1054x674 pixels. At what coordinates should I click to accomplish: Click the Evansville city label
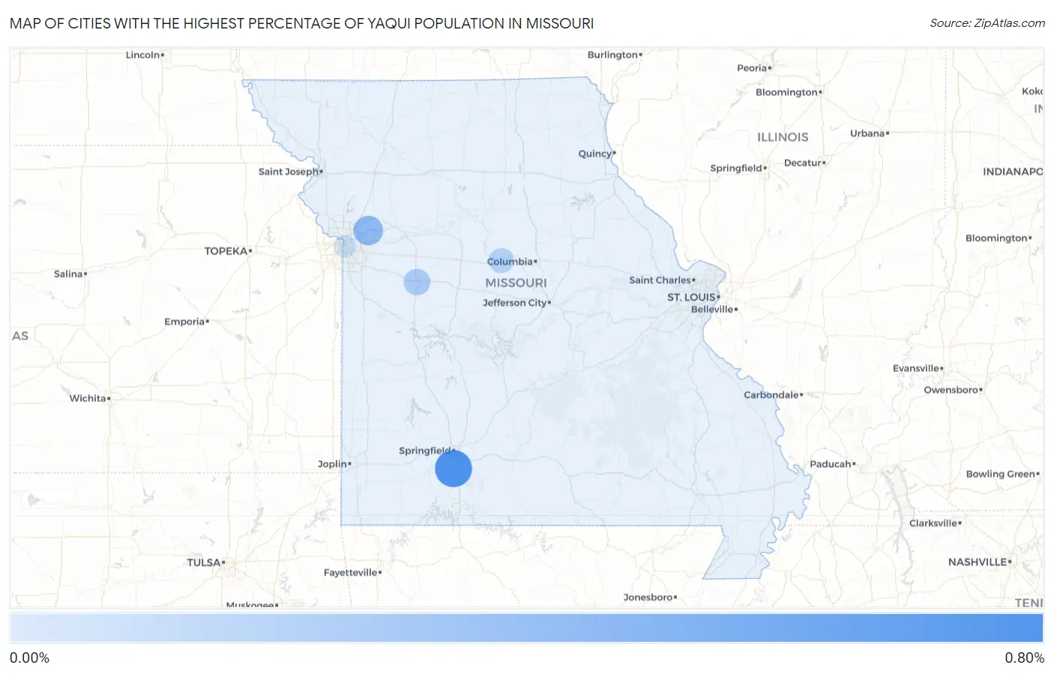tap(916, 368)
